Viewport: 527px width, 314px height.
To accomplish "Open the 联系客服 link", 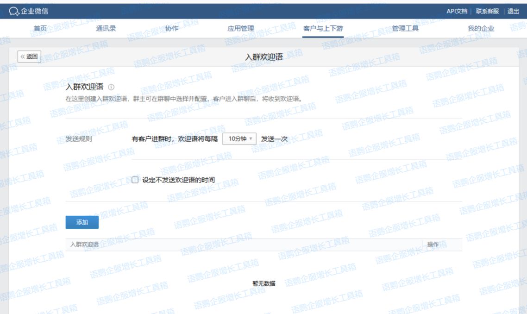I will 487,11.
